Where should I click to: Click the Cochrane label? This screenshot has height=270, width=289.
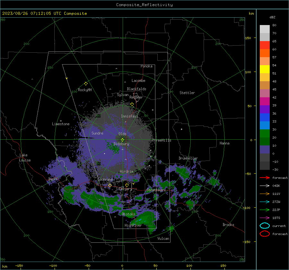coord(105,179)
